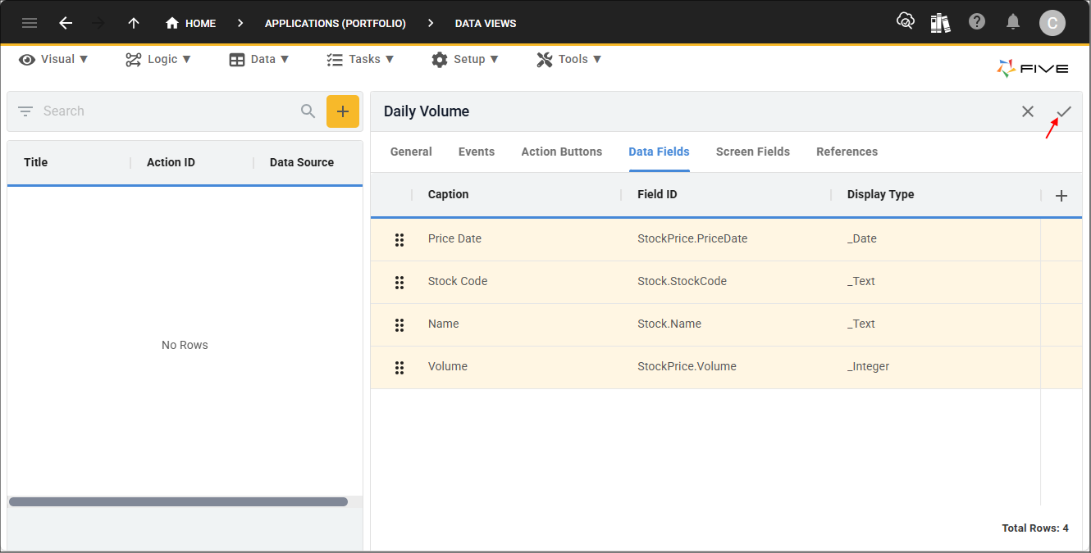Click the Applications (Portfolio) breadcrumb
1091x553 pixels.
(x=335, y=24)
